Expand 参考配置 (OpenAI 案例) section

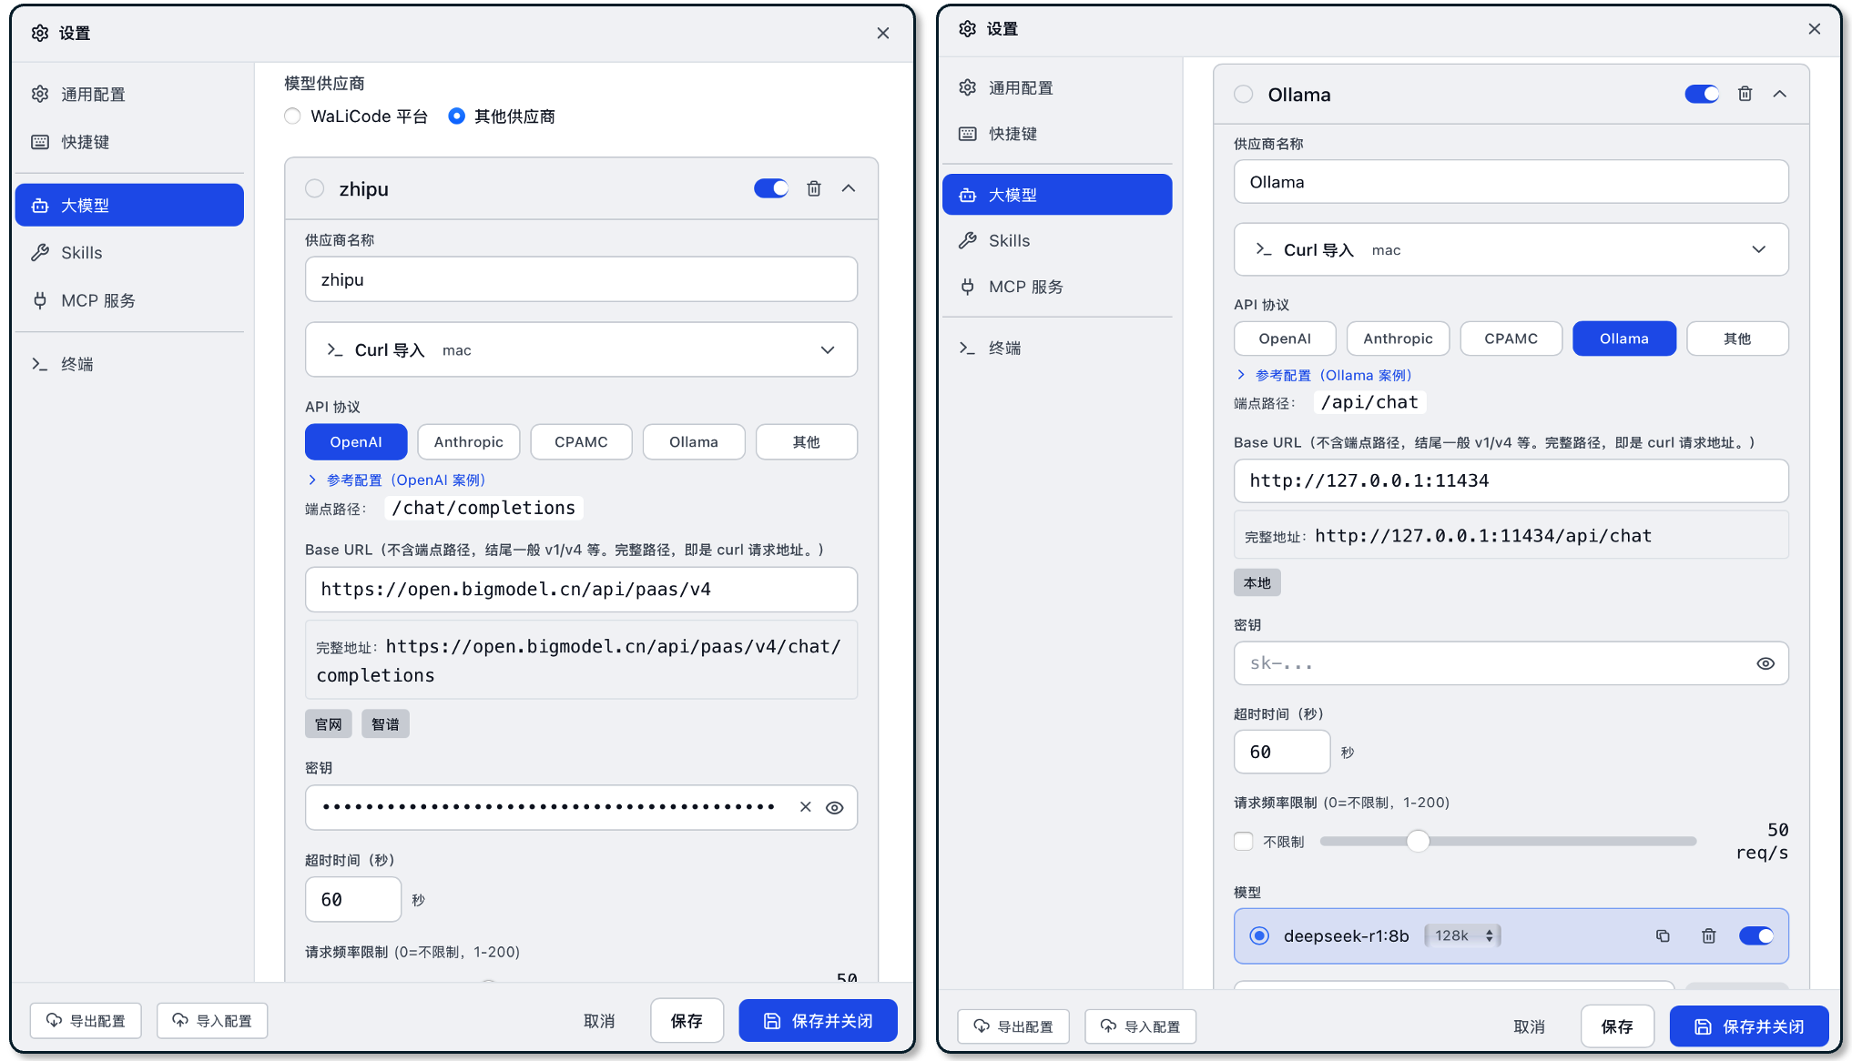coord(396,480)
